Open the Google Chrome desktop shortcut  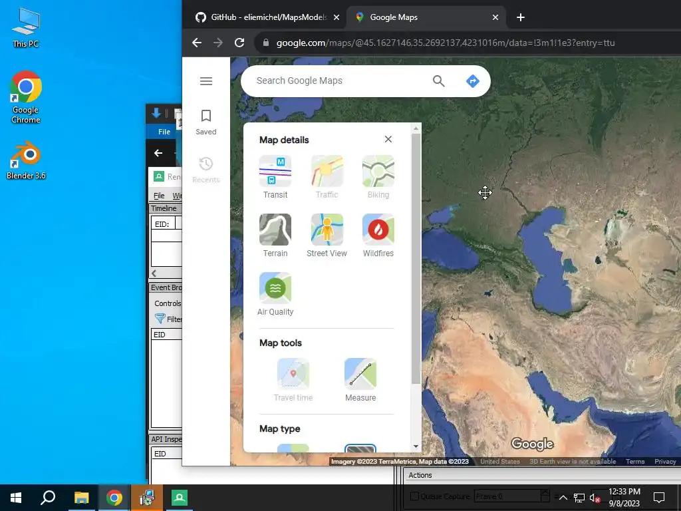(26, 97)
